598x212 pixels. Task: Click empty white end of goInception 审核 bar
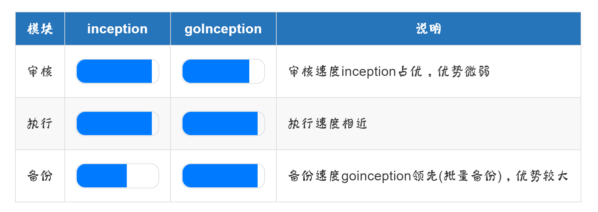click(x=256, y=71)
